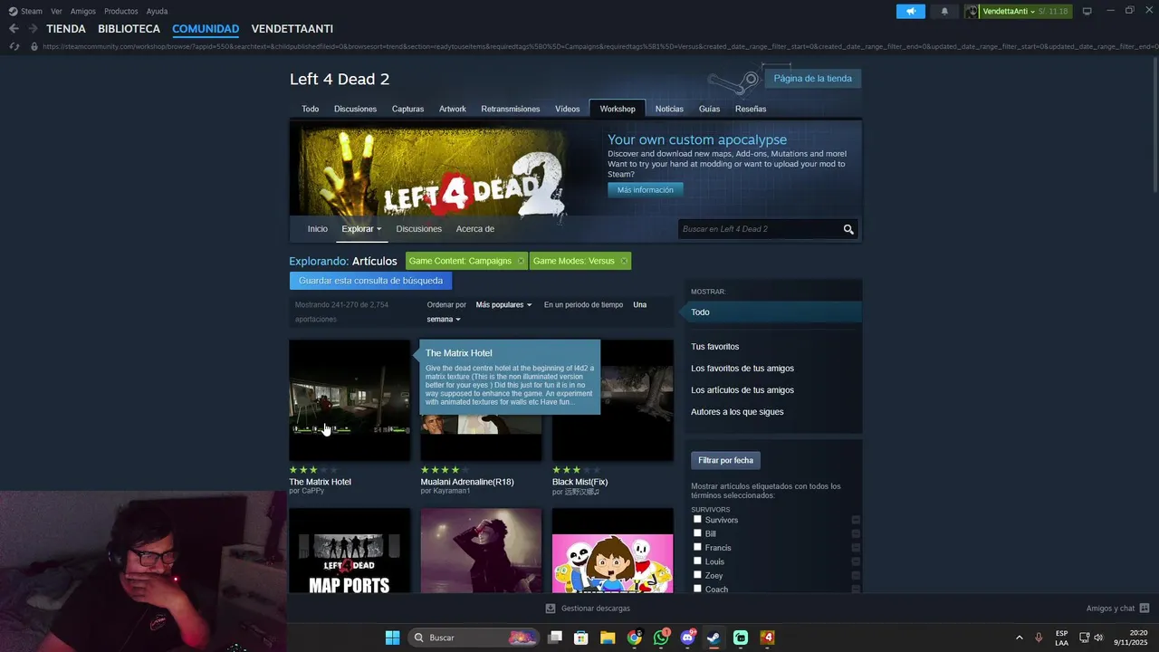Open File Explorer from the taskbar

(x=608, y=638)
